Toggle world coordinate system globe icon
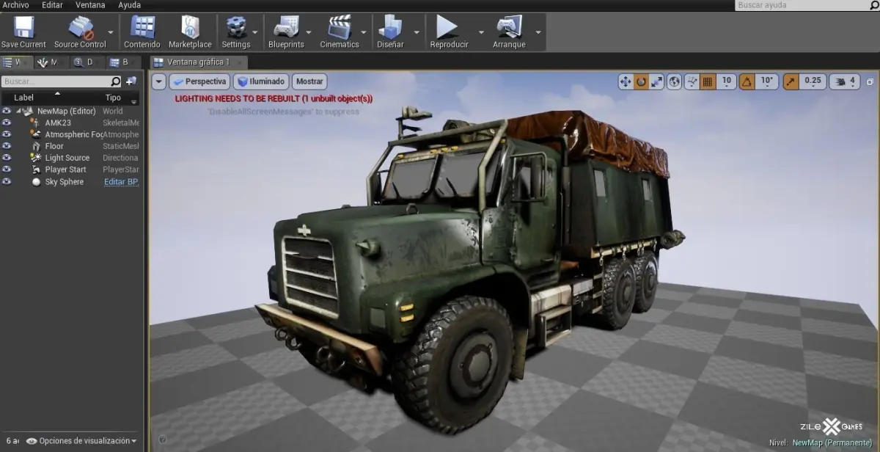 (675, 82)
